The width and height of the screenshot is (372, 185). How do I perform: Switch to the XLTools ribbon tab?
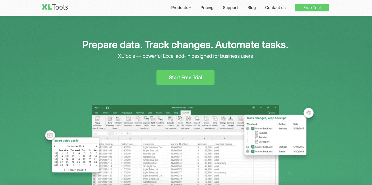coord(185,113)
